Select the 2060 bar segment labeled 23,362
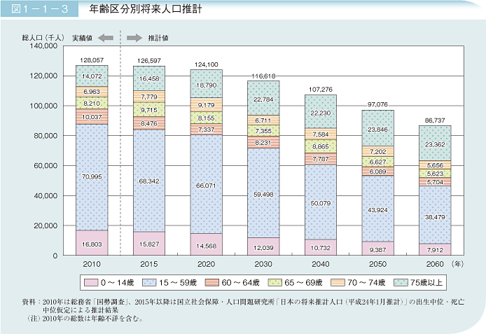 tap(435, 144)
